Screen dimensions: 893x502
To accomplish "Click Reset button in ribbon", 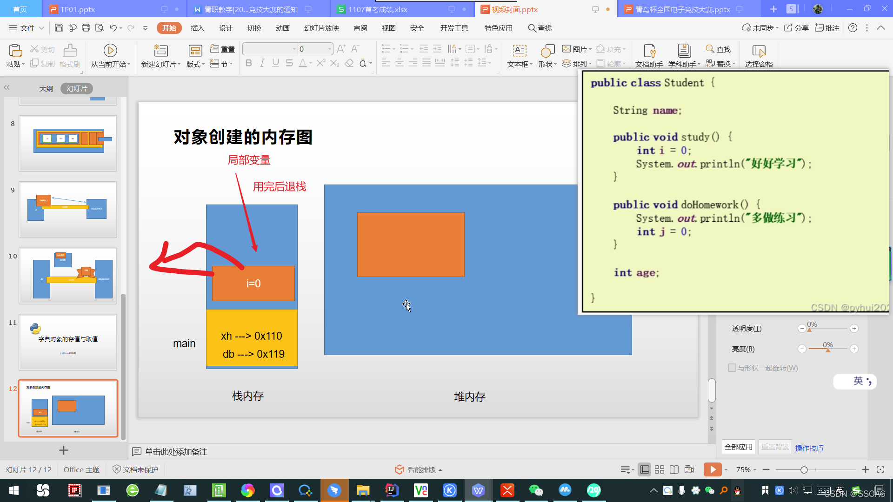I will pyautogui.click(x=222, y=49).
